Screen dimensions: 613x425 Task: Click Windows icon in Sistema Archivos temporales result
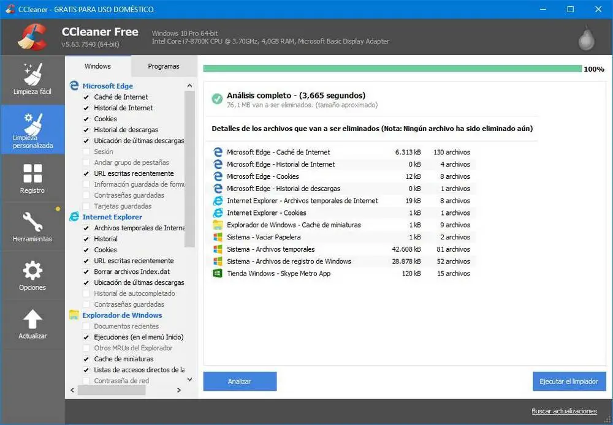pos(218,249)
